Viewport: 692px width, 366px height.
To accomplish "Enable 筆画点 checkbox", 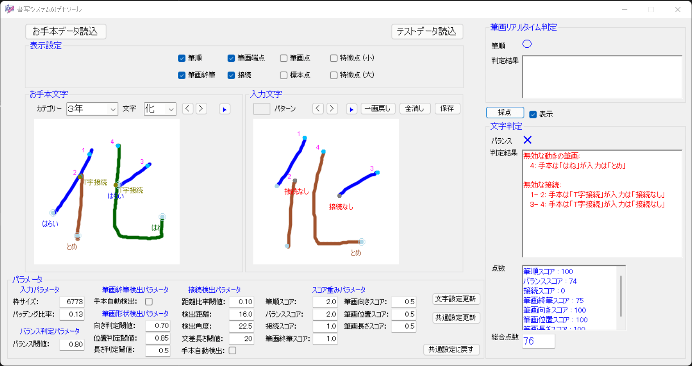I will [284, 58].
